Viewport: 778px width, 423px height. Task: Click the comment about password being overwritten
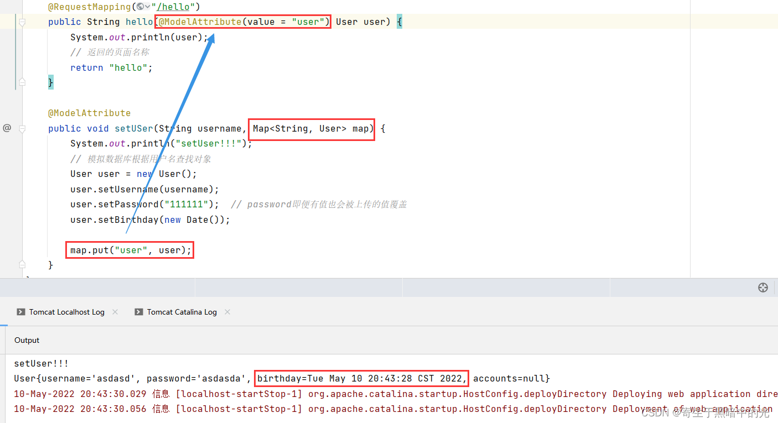click(x=319, y=204)
